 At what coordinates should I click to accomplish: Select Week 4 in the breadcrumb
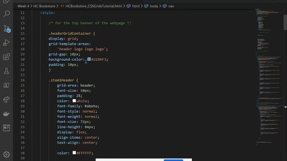[x=23, y=6]
